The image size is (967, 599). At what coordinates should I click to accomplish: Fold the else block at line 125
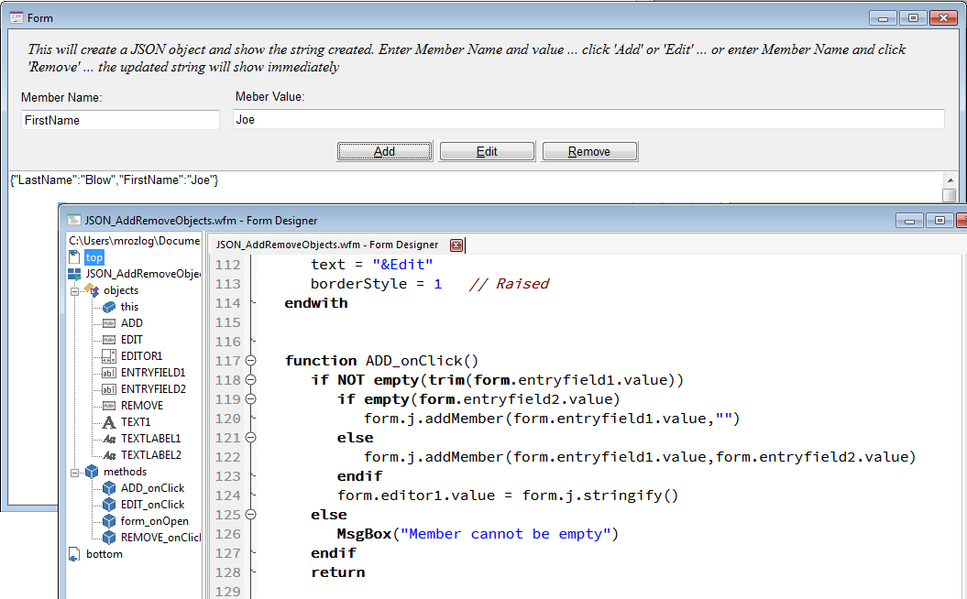(x=250, y=515)
